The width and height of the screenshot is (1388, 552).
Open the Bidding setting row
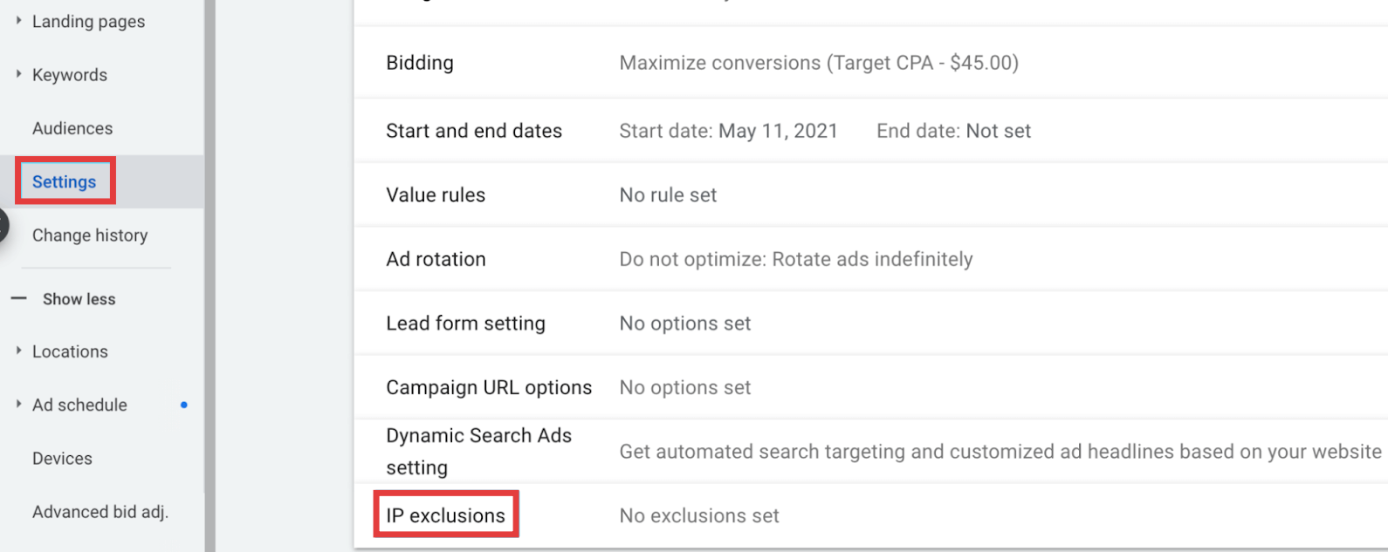tap(870, 63)
